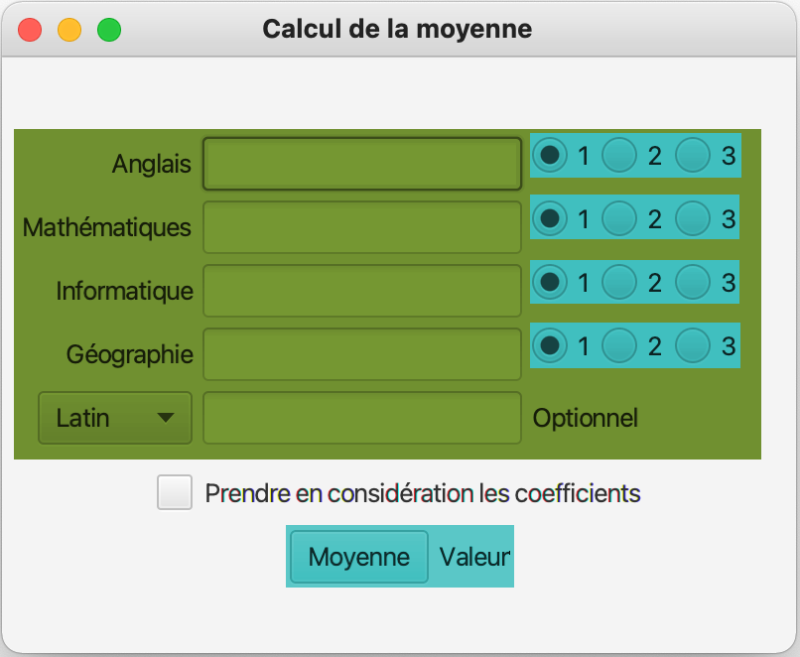The image size is (800, 657).
Task: Click the optional Latin grade field
Action: (362, 418)
